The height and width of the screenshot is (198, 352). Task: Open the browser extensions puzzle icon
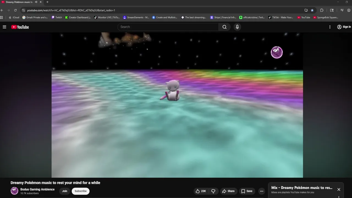tap(322, 10)
